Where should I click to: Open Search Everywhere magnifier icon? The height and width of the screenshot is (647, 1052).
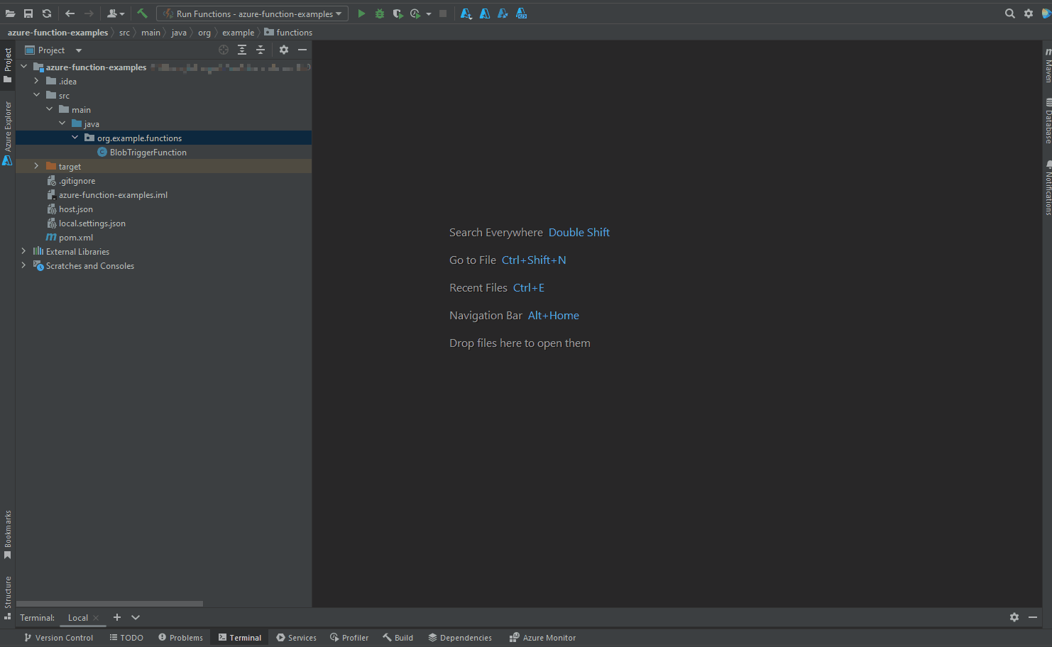1010,13
